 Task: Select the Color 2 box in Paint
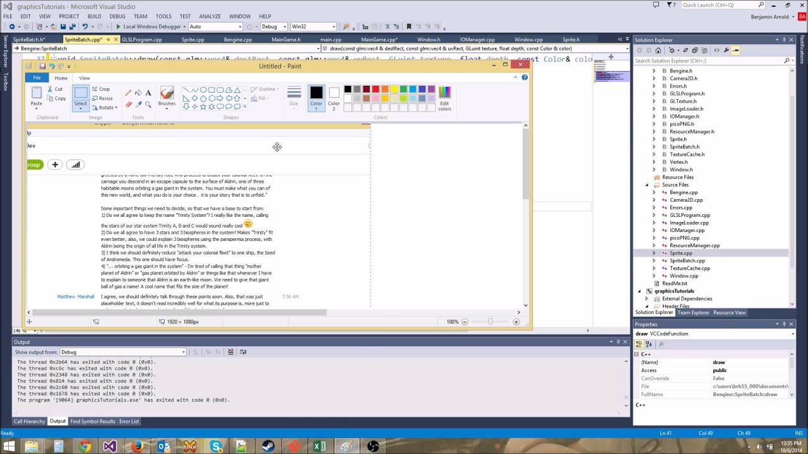[x=334, y=98]
